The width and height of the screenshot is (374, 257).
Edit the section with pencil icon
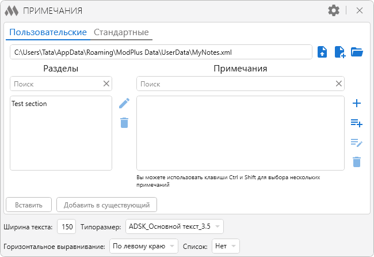124,104
